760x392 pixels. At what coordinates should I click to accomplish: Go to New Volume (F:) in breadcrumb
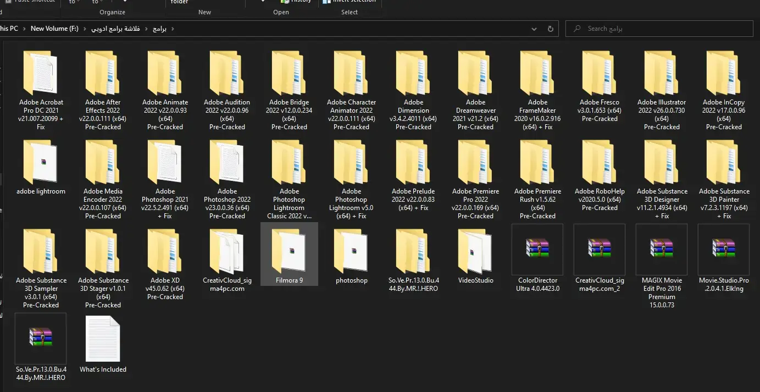point(54,29)
